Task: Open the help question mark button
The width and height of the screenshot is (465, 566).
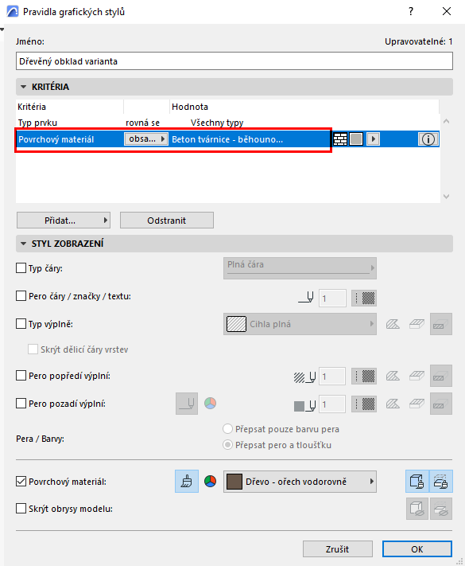Action: [411, 12]
